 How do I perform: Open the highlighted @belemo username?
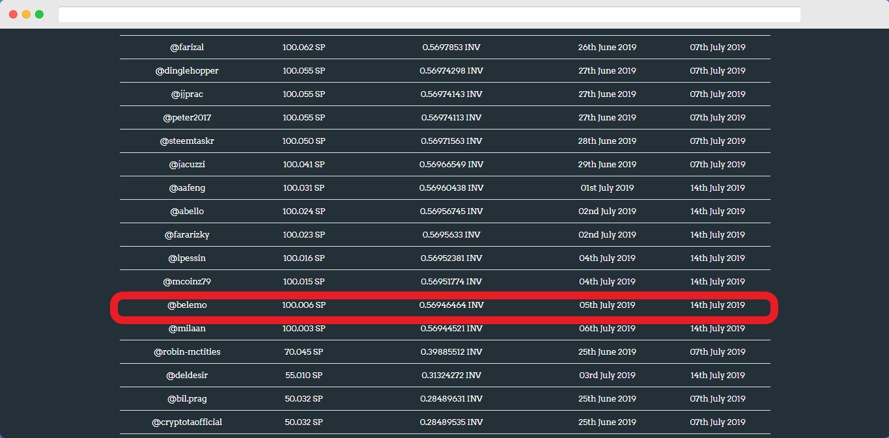[187, 305]
